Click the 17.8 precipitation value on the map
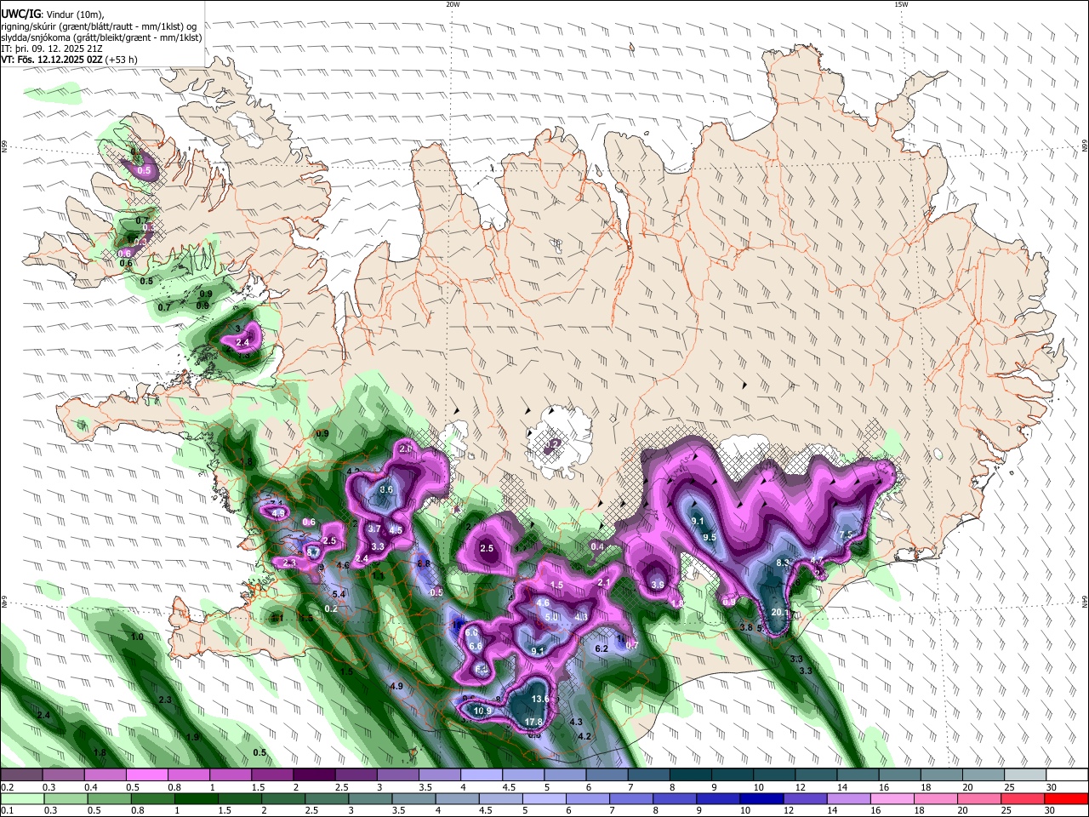Image resolution: width=1089 pixels, height=817 pixels. click(x=533, y=722)
